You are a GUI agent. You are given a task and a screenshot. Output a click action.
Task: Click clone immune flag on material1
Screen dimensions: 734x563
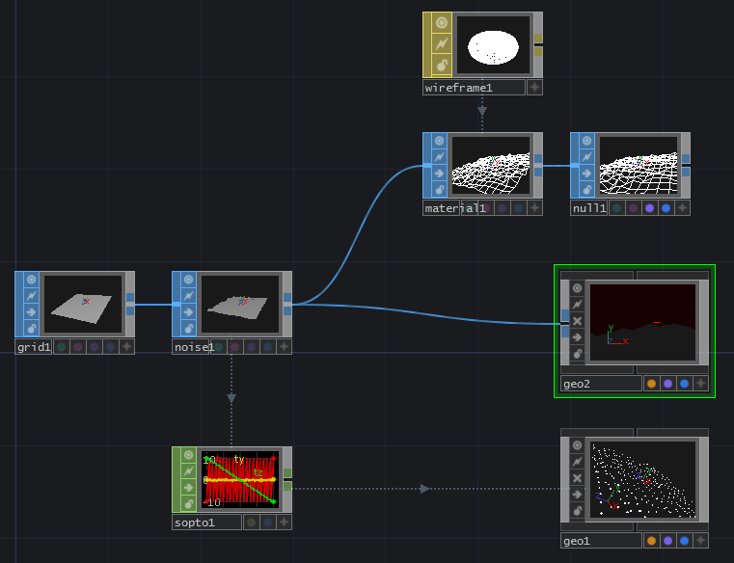(x=442, y=156)
